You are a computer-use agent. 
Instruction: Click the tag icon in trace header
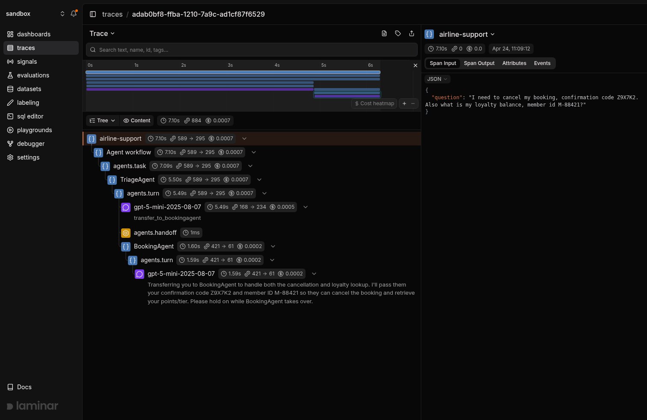(x=398, y=33)
